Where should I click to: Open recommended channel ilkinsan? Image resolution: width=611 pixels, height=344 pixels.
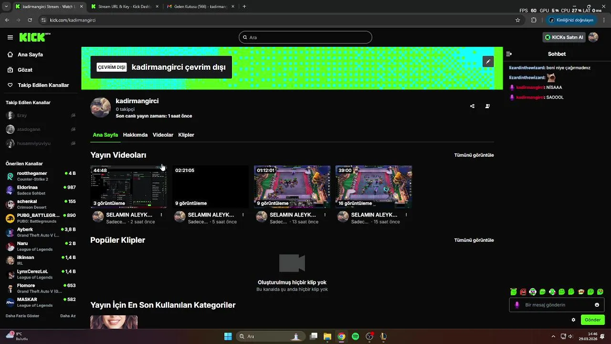41,260
